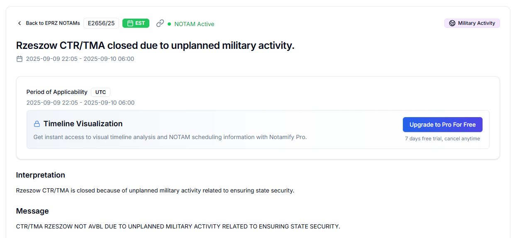The width and height of the screenshot is (512, 238).
Task: Click the 7 days free trial note
Action: click(442, 139)
